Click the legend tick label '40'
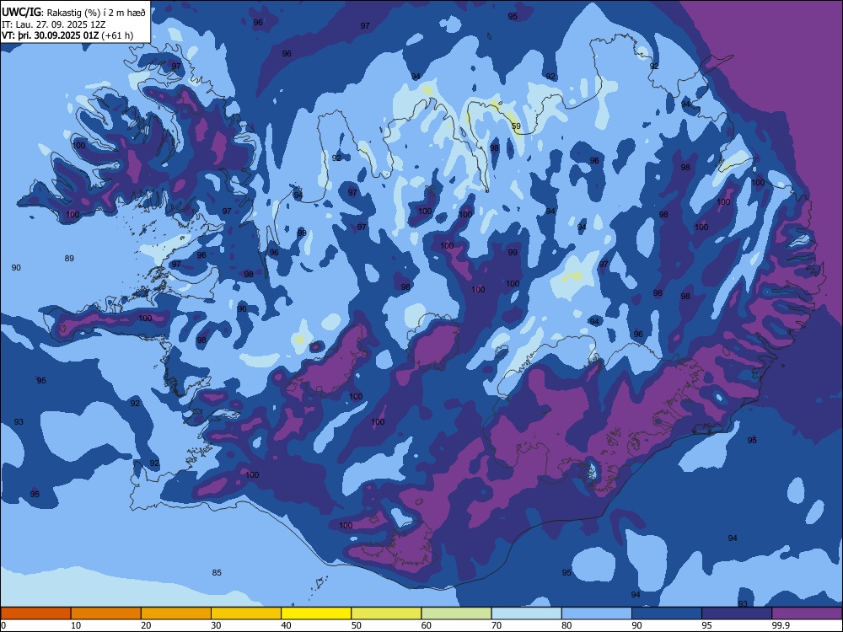The height and width of the screenshot is (632, 843). click(286, 625)
